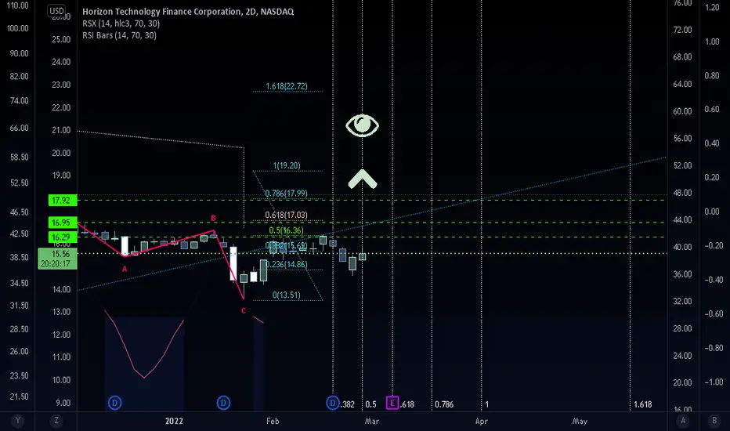Open the USD currency selector

[x=57, y=11]
